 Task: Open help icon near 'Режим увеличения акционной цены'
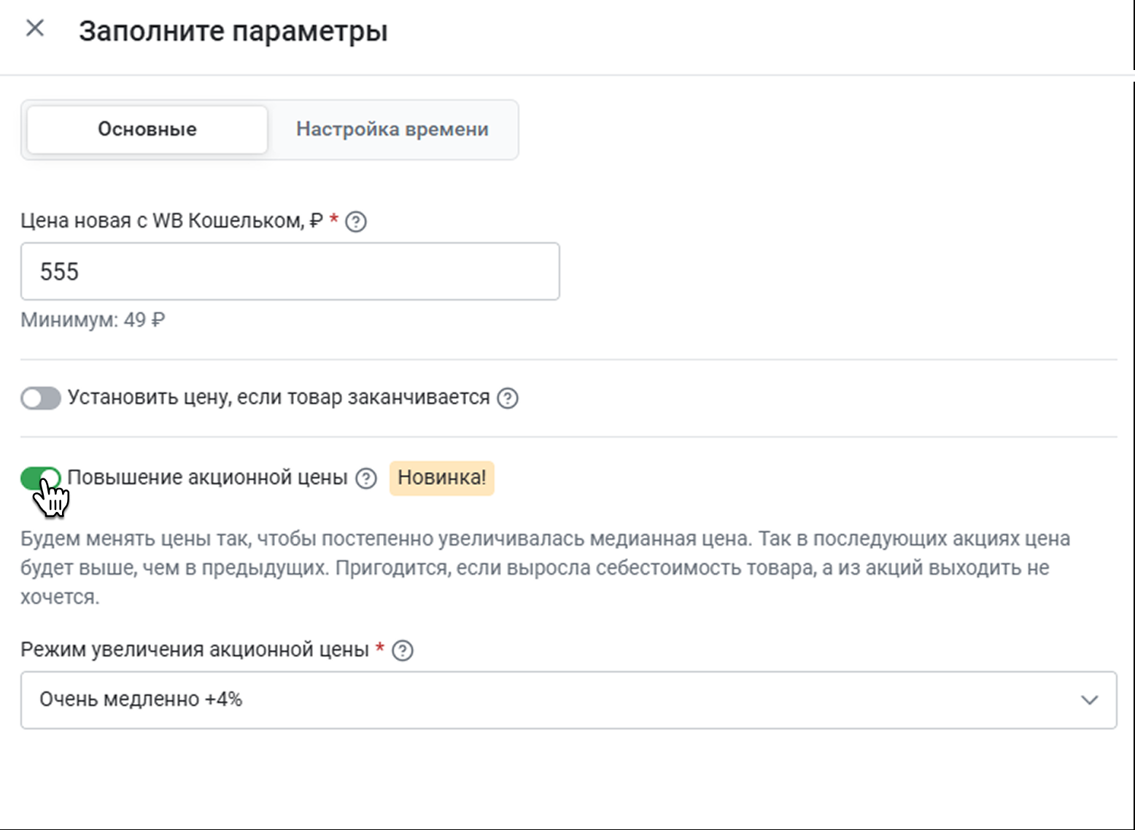click(403, 651)
